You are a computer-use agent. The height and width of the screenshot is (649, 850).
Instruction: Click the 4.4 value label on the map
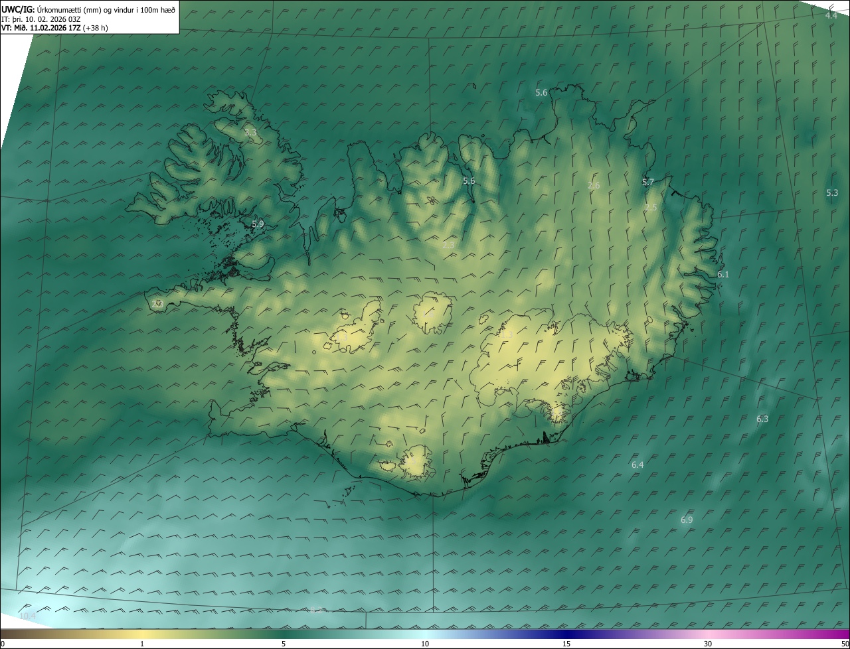[x=831, y=15]
